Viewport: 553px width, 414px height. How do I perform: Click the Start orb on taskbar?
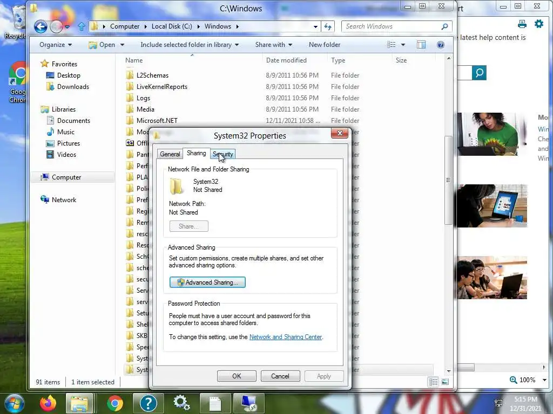(14, 403)
